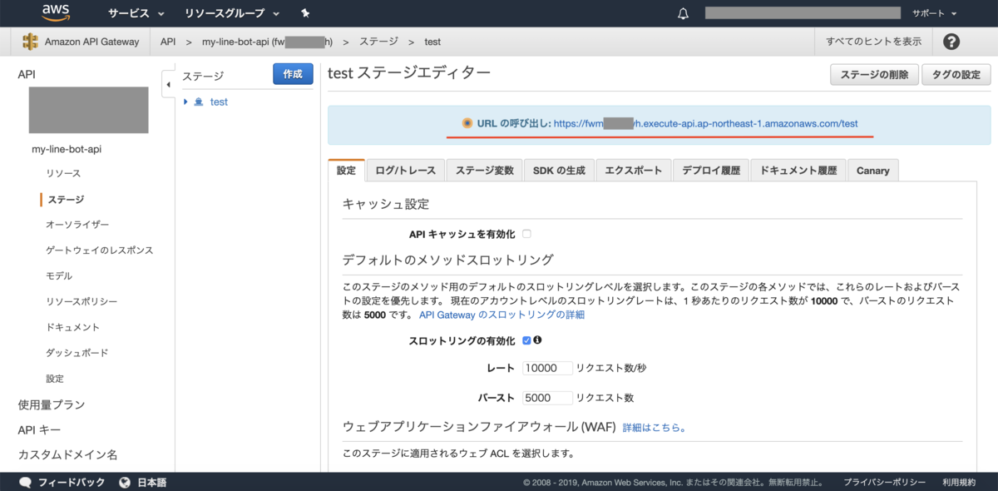The width and height of the screenshot is (998, 491).
Task: Open カスタムドメイン名 in sidebar
Action: point(67,455)
